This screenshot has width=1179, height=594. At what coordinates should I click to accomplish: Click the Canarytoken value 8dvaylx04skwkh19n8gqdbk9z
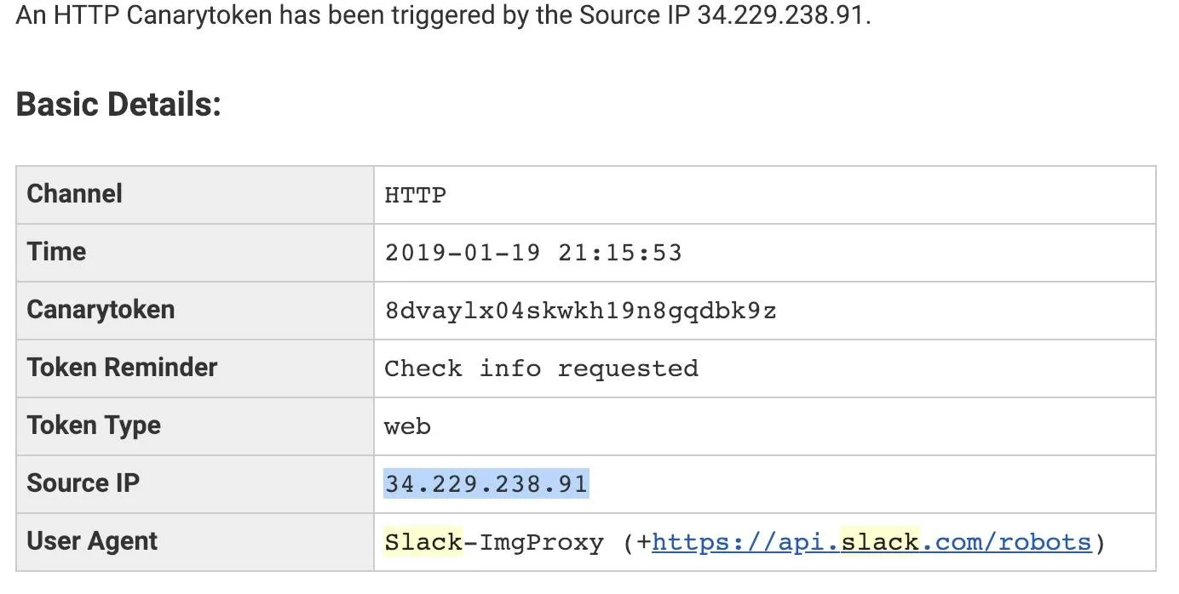(x=580, y=311)
